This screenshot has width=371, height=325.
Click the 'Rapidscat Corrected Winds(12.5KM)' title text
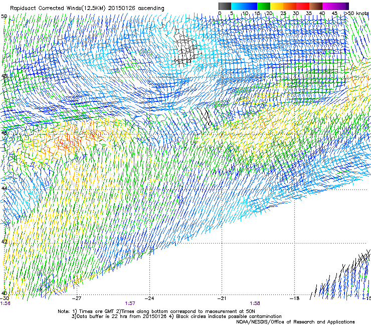58,8
